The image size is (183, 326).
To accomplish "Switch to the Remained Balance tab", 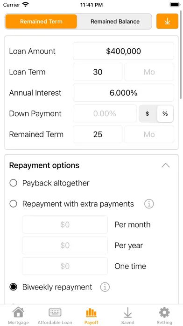I will pyautogui.click(x=115, y=22).
